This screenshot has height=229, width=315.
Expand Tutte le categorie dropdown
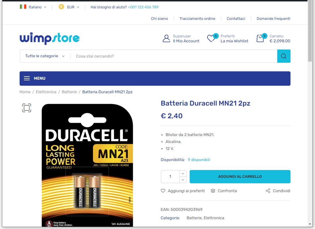coord(45,56)
